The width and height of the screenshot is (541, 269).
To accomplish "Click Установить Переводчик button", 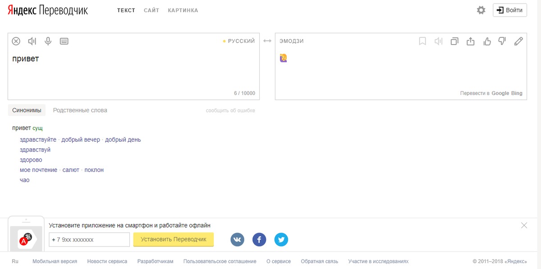I will point(174,239).
